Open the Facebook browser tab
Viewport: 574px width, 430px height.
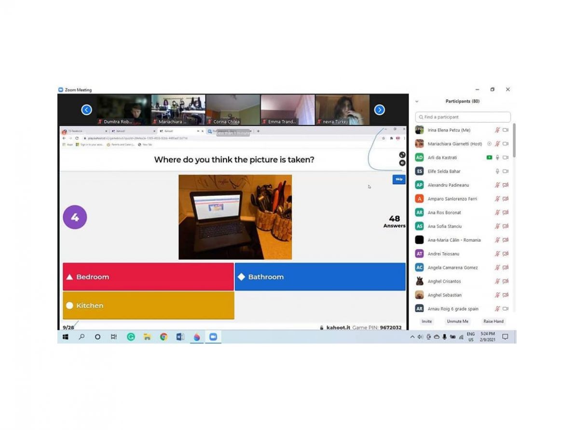point(85,131)
